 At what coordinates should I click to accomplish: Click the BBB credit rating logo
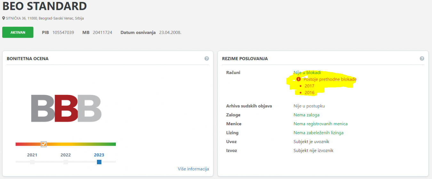coord(66,108)
